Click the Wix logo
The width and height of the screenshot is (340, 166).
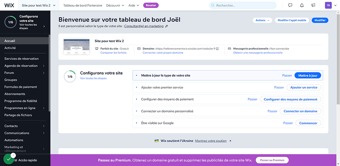click(x=9, y=6)
